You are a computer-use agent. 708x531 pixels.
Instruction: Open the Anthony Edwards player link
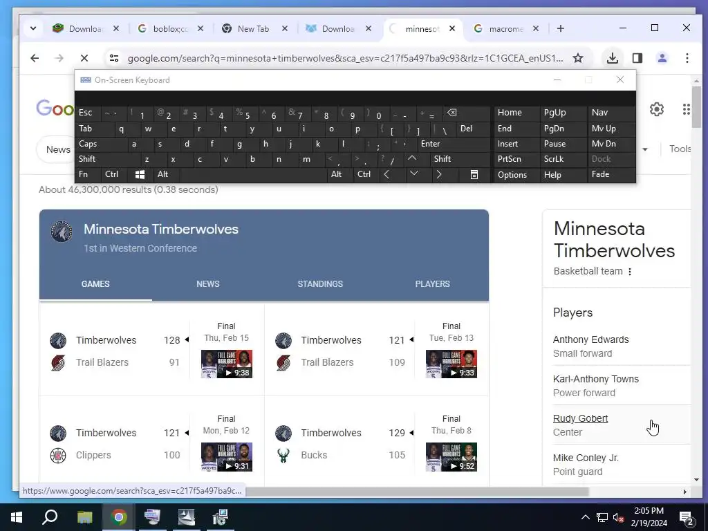[590, 339]
